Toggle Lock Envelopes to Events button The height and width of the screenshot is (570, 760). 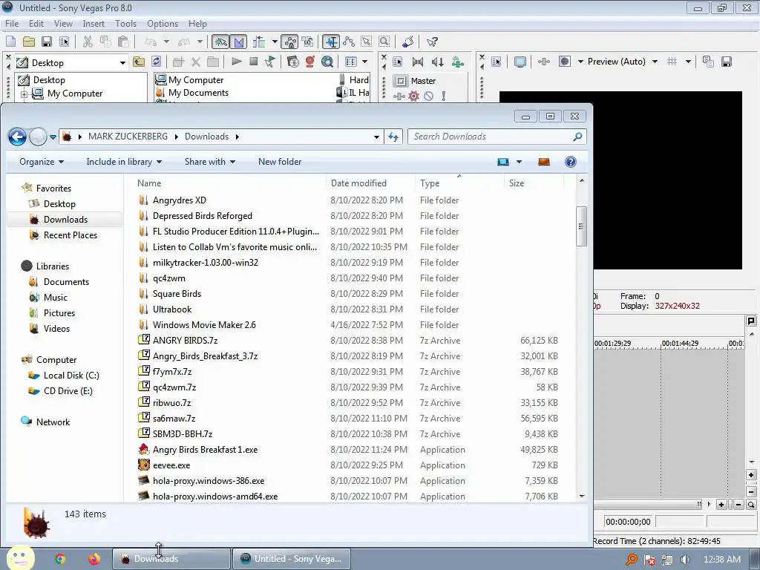[290, 42]
